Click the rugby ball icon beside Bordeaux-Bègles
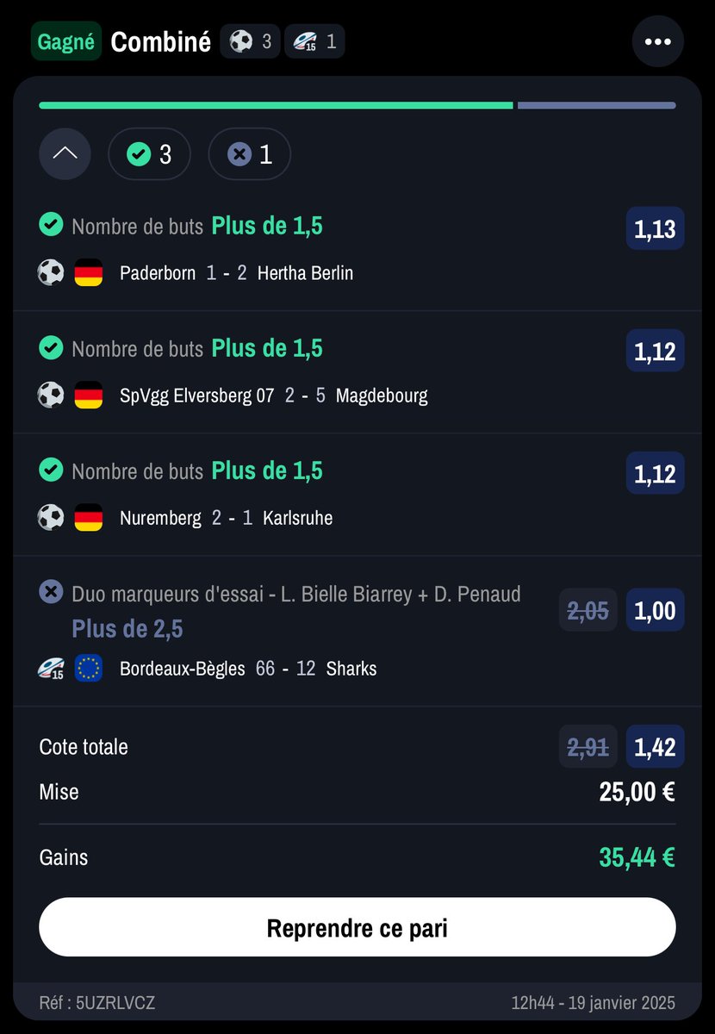This screenshot has height=1034, width=715. (51, 669)
